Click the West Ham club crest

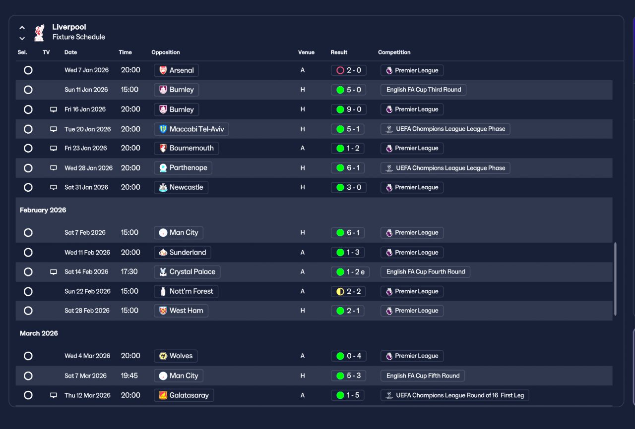163,311
